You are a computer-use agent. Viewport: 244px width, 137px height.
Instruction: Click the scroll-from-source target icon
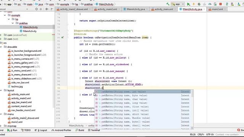coord(37,9)
